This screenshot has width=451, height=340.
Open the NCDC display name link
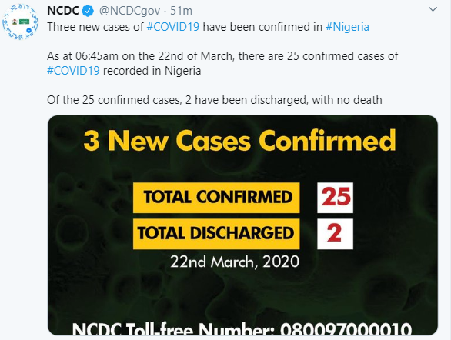click(x=63, y=11)
